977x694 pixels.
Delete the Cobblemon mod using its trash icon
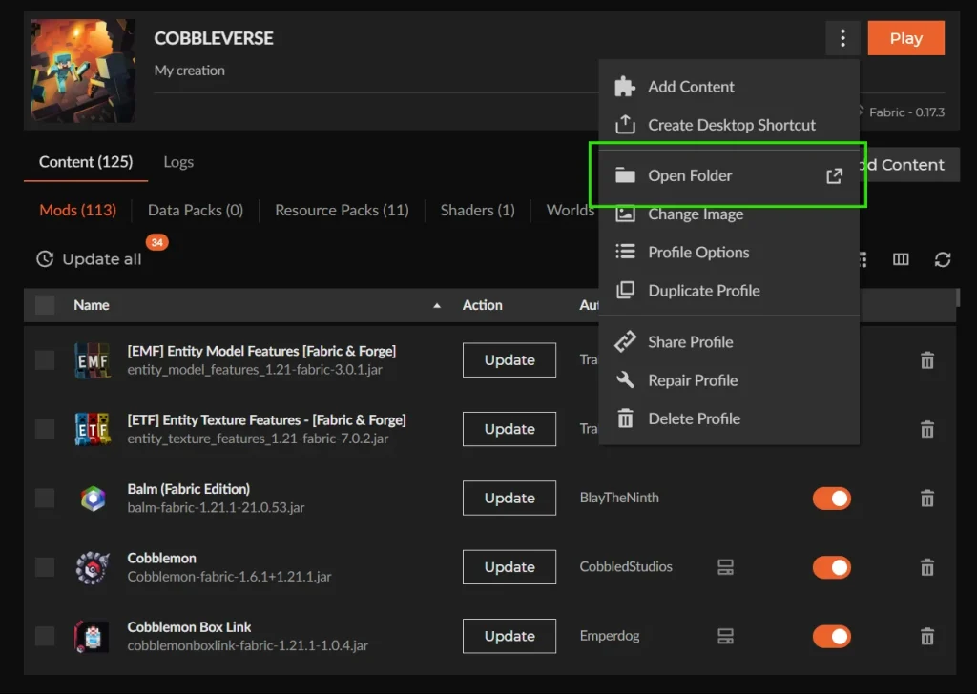(x=926, y=567)
